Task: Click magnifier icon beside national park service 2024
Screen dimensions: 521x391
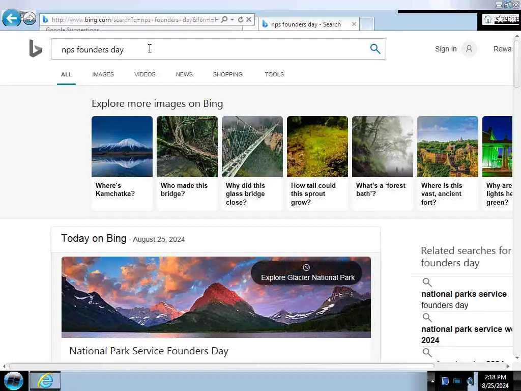Action: click(x=427, y=318)
